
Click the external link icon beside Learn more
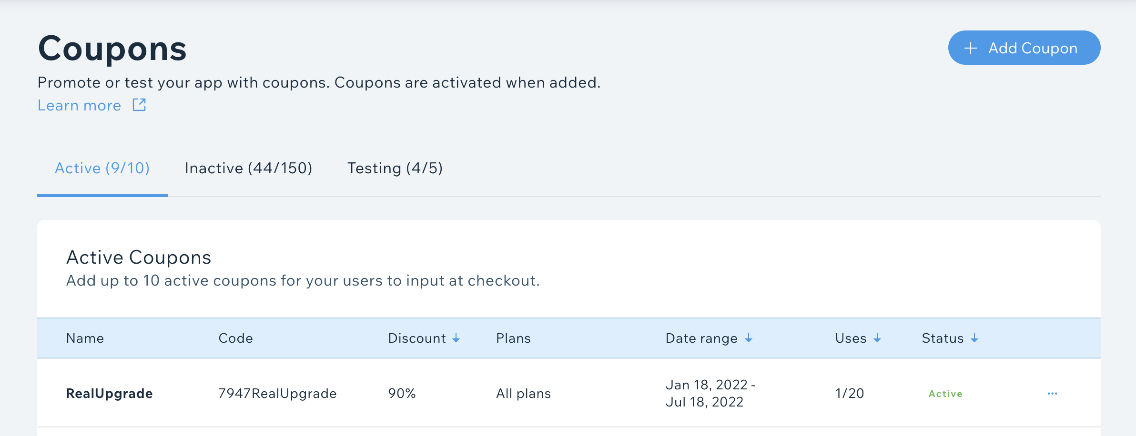coord(139,105)
